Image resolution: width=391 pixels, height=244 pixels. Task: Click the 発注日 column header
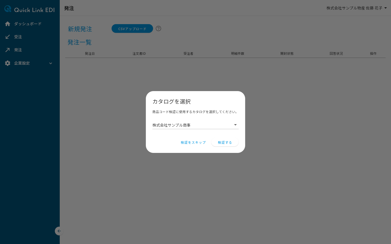coord(90,54)
